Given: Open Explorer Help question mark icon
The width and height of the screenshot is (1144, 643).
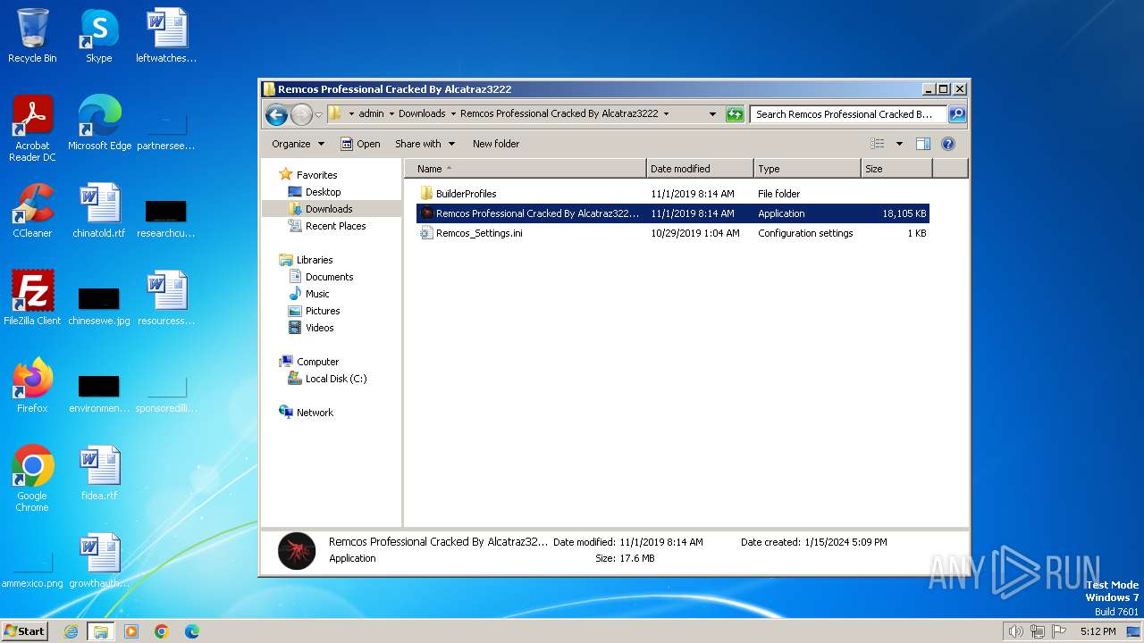Looking at the screenshot, I should point(948,144).
